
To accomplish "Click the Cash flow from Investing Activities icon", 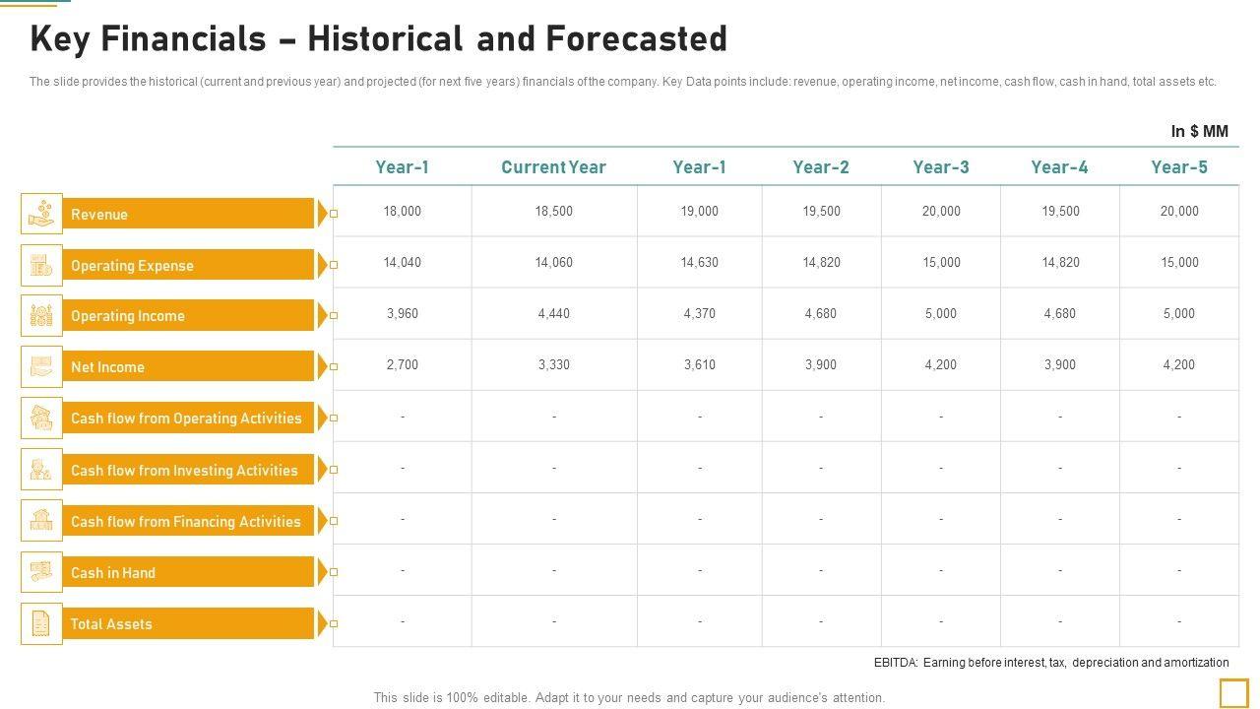I will pos(41,470).
